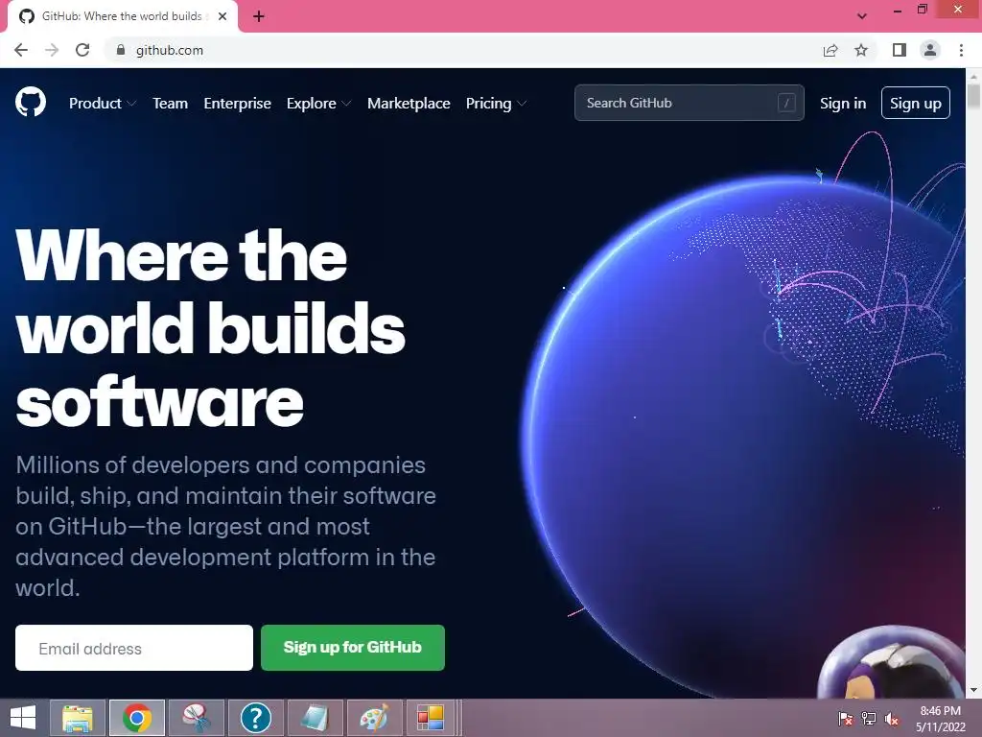Share this page via share icon
Viewport: 982px width, 737px height.
point(830,50)
